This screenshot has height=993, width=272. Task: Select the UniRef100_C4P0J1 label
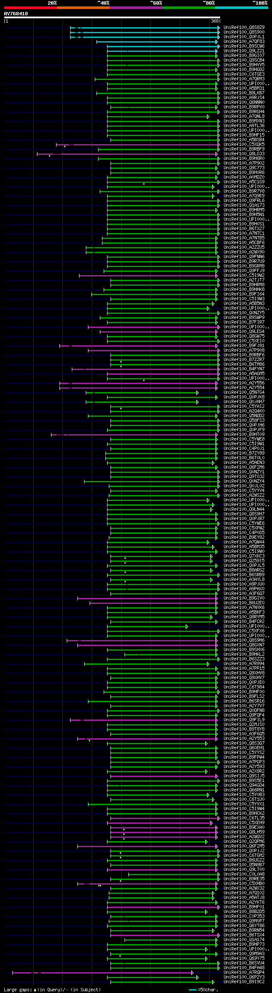tap(244, 448)
